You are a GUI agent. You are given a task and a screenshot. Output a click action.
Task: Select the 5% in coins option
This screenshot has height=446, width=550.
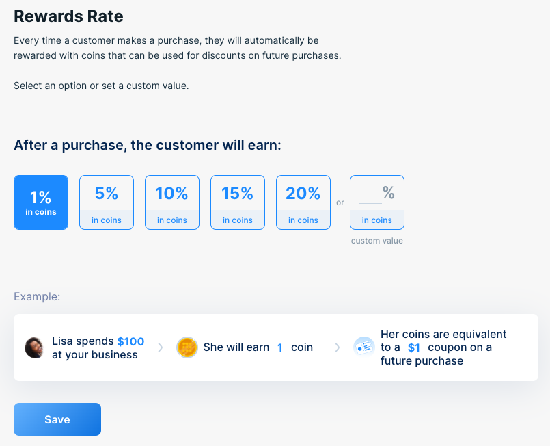pyautogui.click(x=106, y=202)
